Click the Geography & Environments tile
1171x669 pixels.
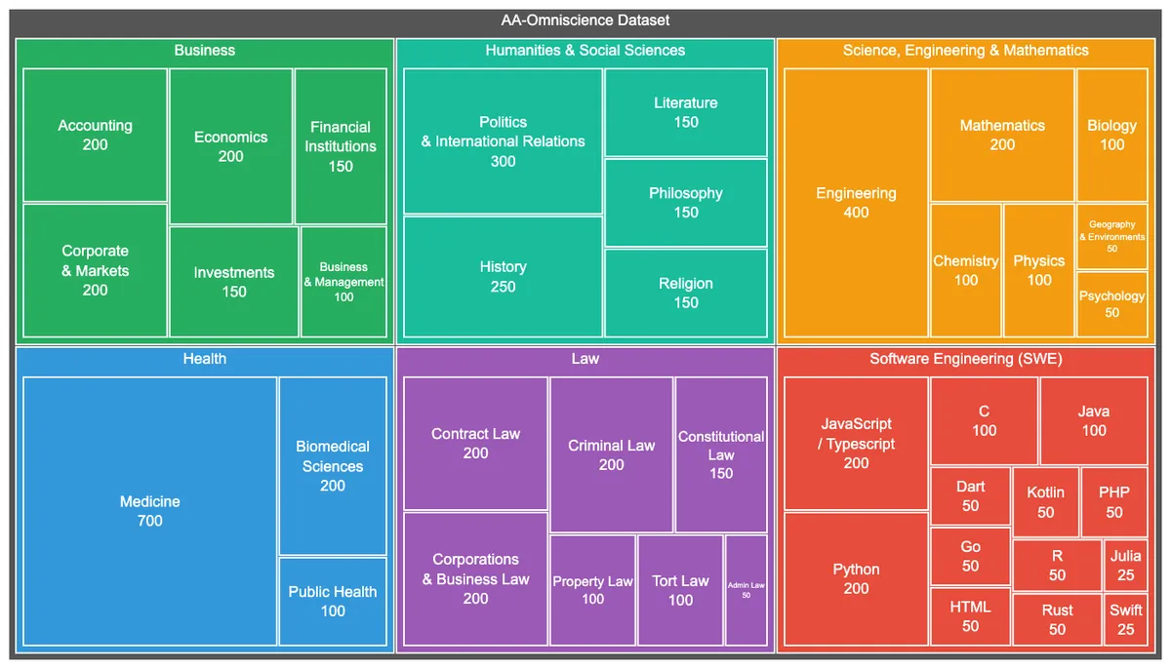tap(1111, 237)
